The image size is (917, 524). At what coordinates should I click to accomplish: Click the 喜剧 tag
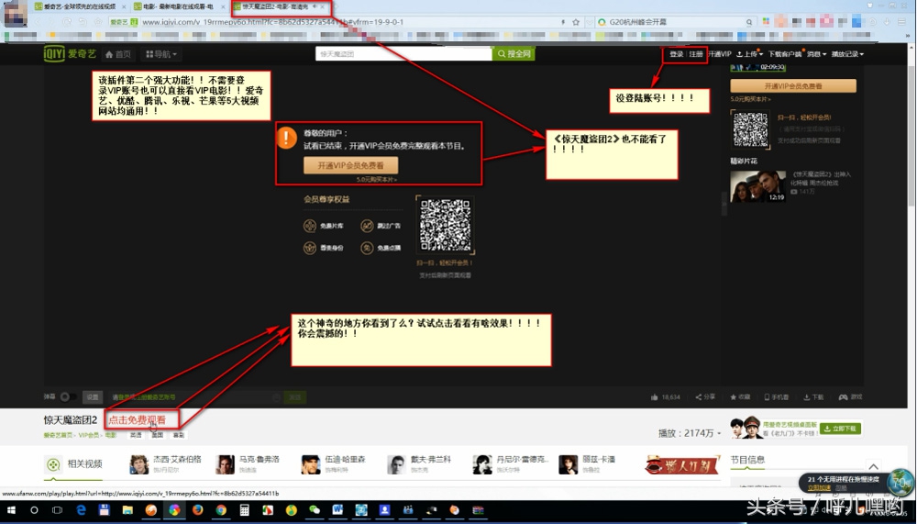(179, 435)
